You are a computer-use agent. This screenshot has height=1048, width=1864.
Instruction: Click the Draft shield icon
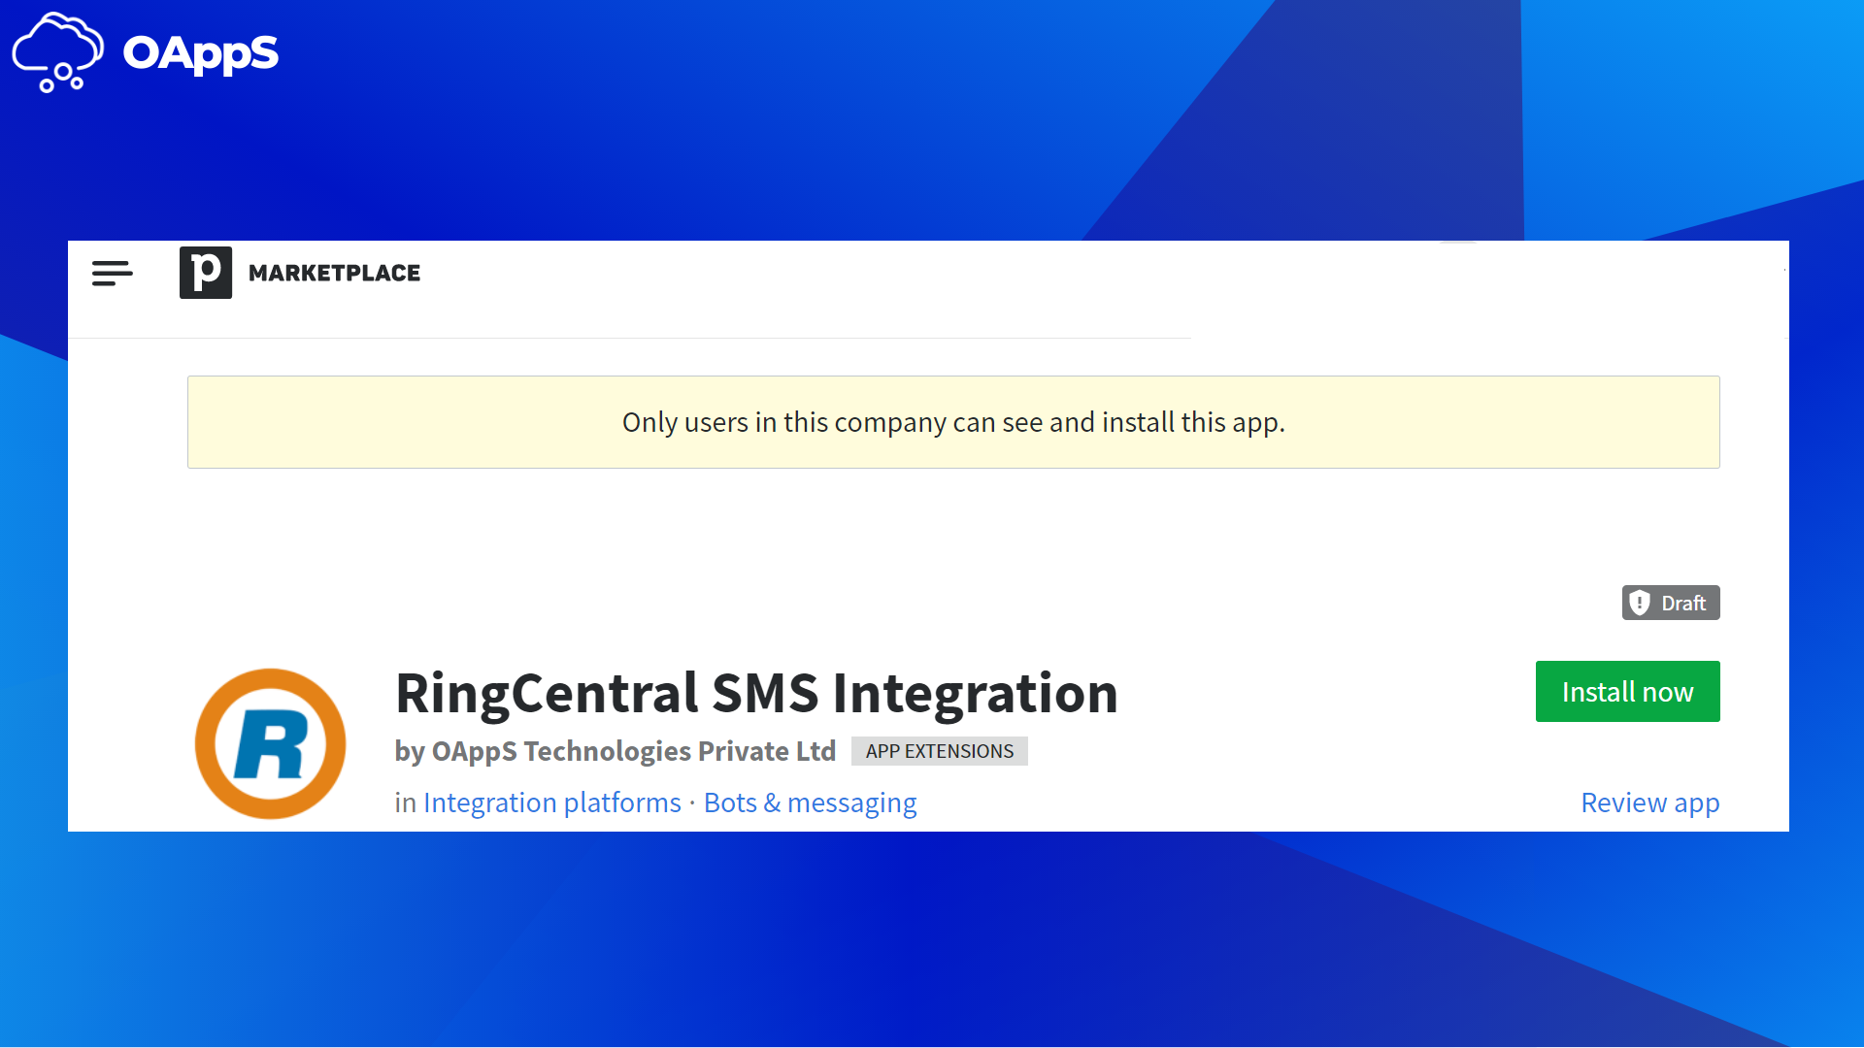[x=1640, y=603]
